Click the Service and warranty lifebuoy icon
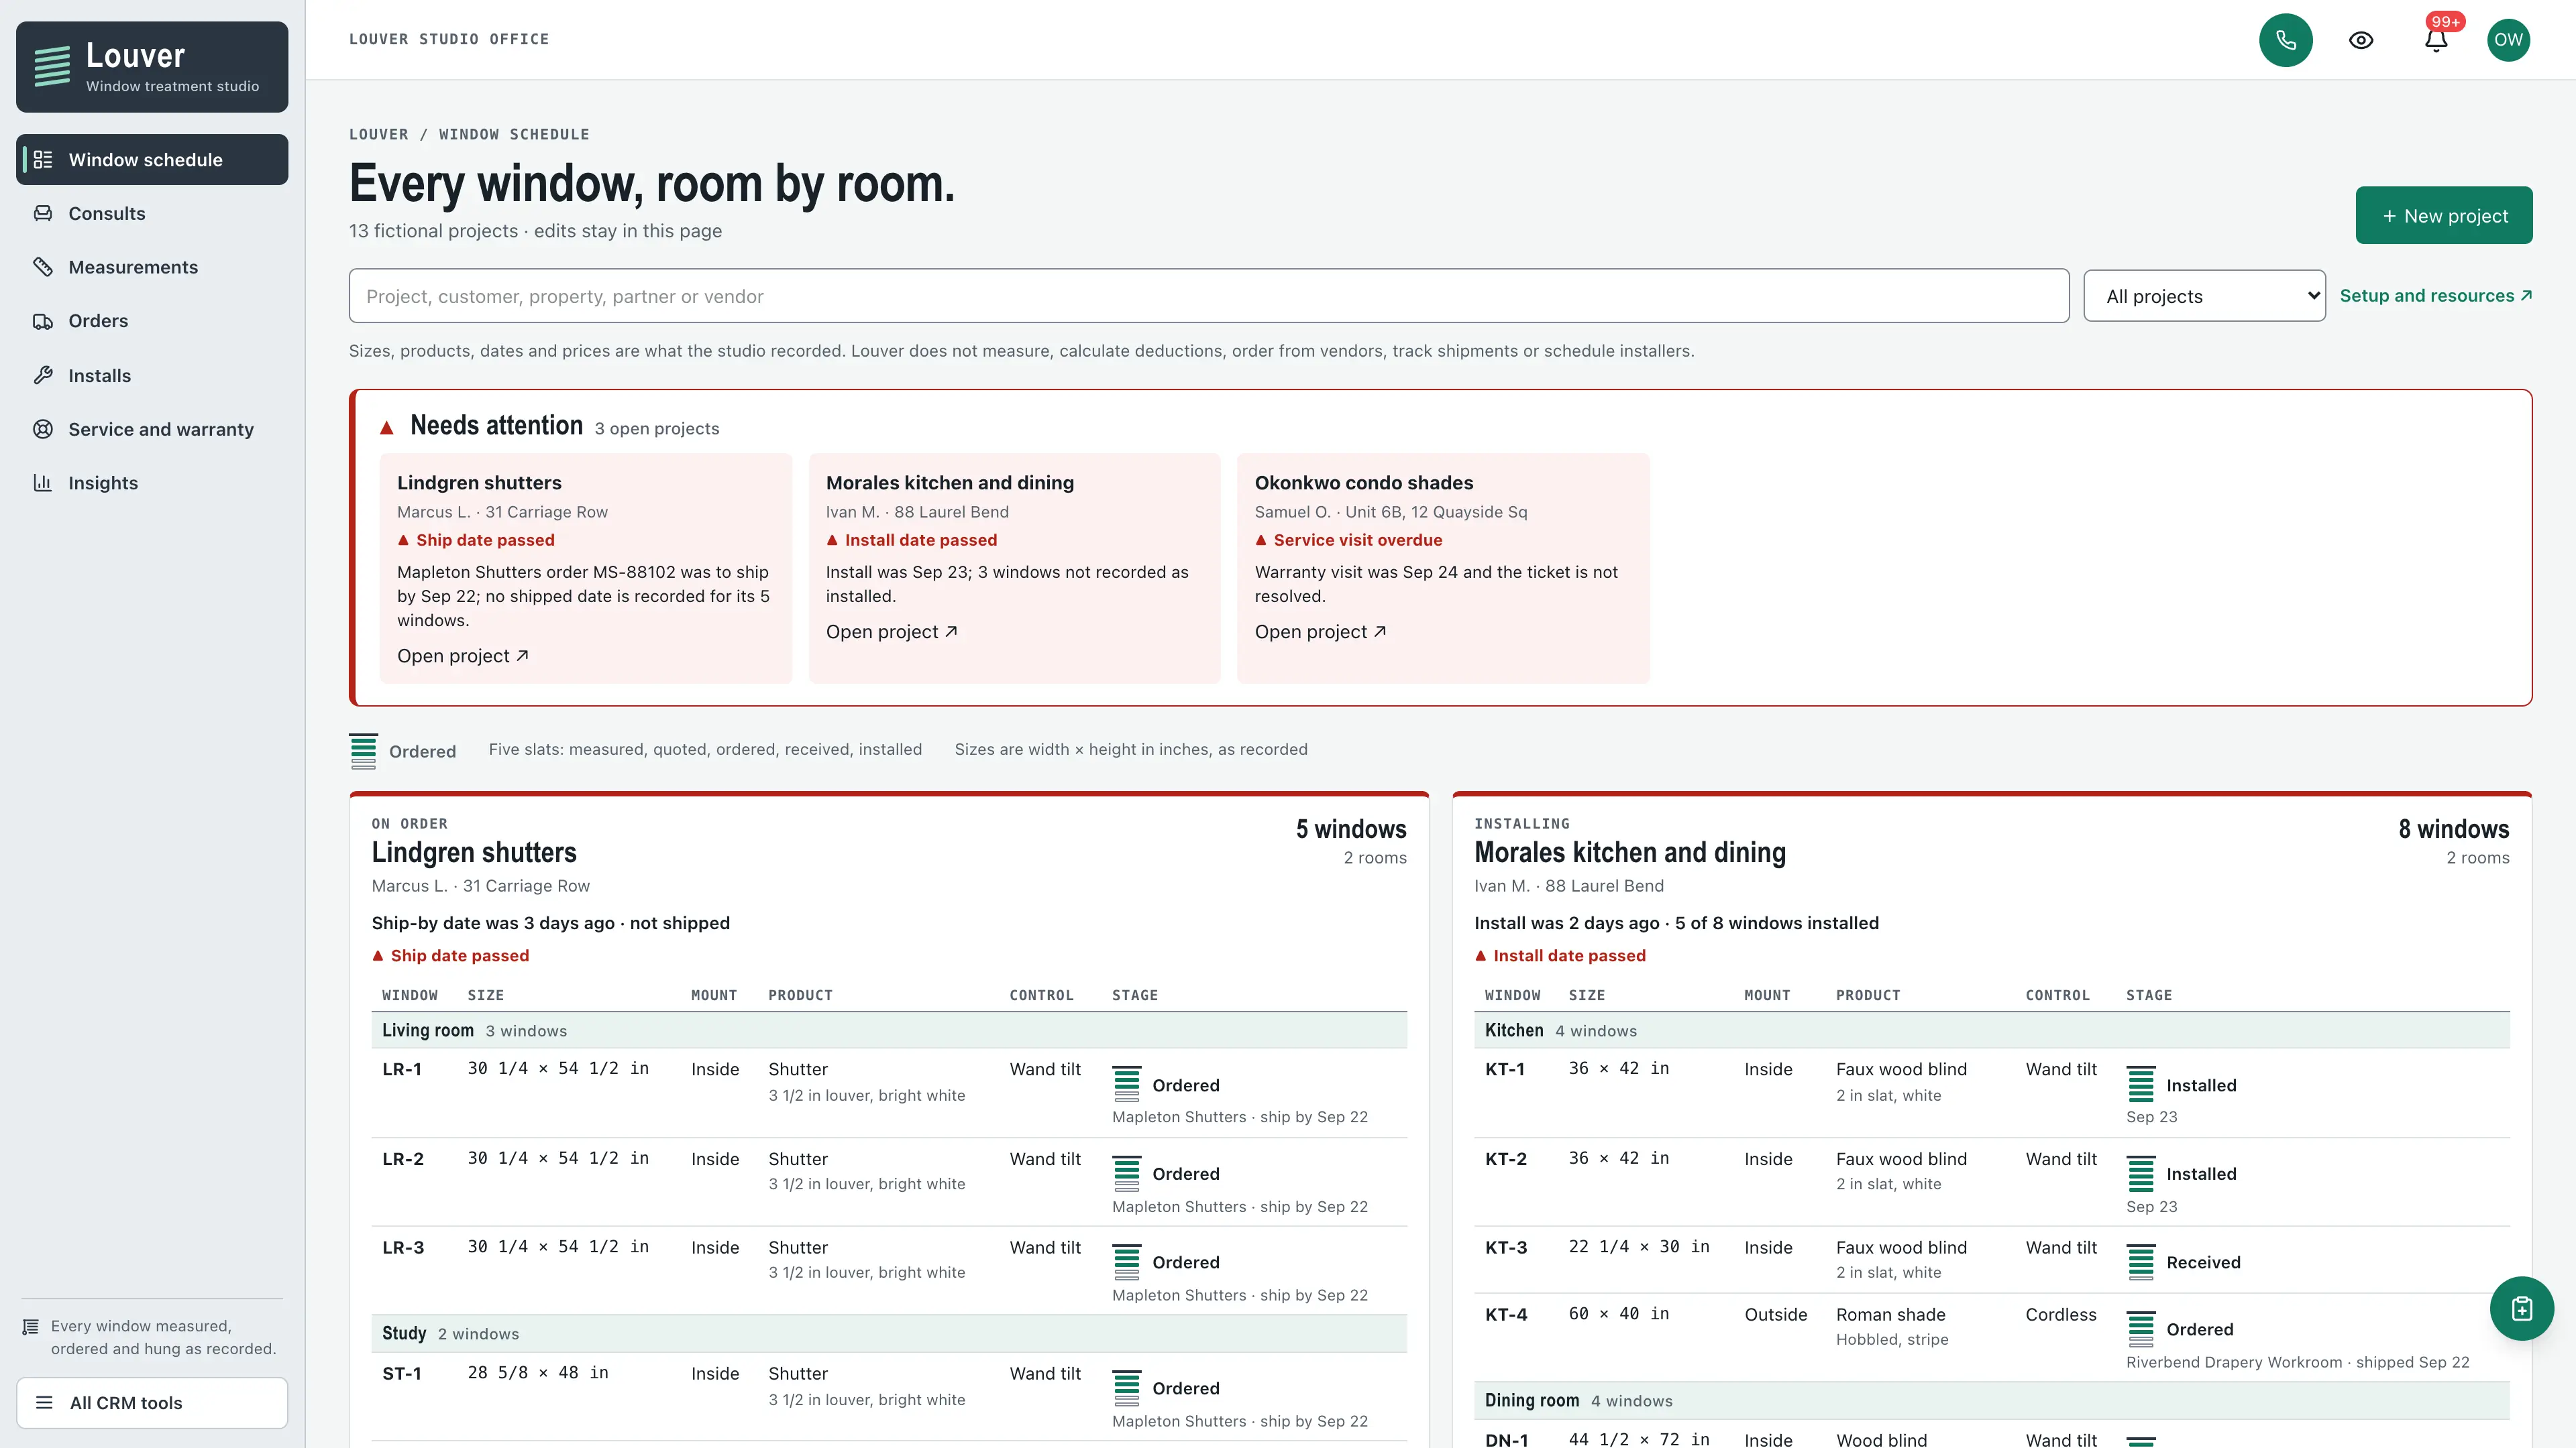 pos(43,429)
